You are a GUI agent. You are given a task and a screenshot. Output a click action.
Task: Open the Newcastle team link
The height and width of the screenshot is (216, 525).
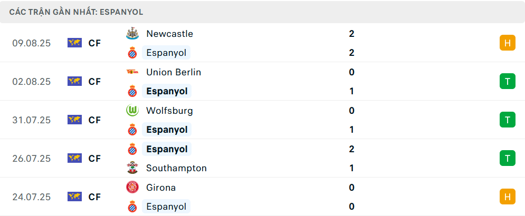(169, 34)
